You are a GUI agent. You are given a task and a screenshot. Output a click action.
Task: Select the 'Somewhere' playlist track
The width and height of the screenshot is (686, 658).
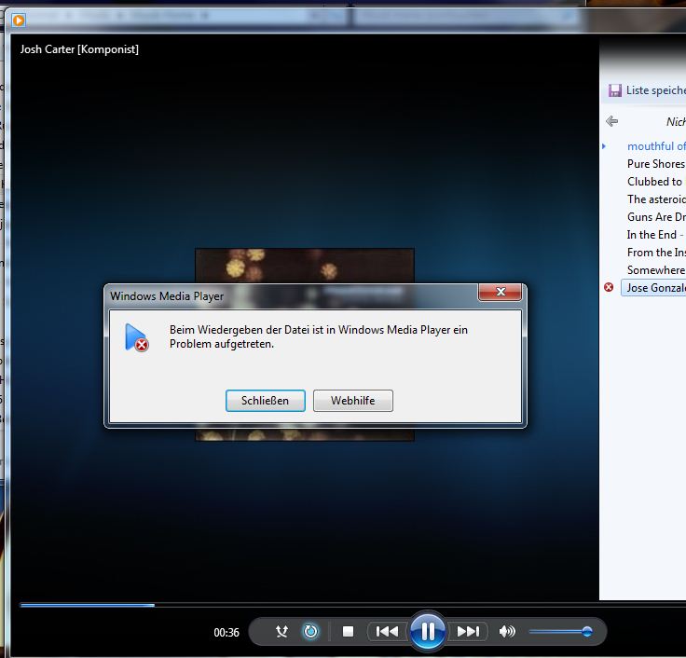pos(656,270)
